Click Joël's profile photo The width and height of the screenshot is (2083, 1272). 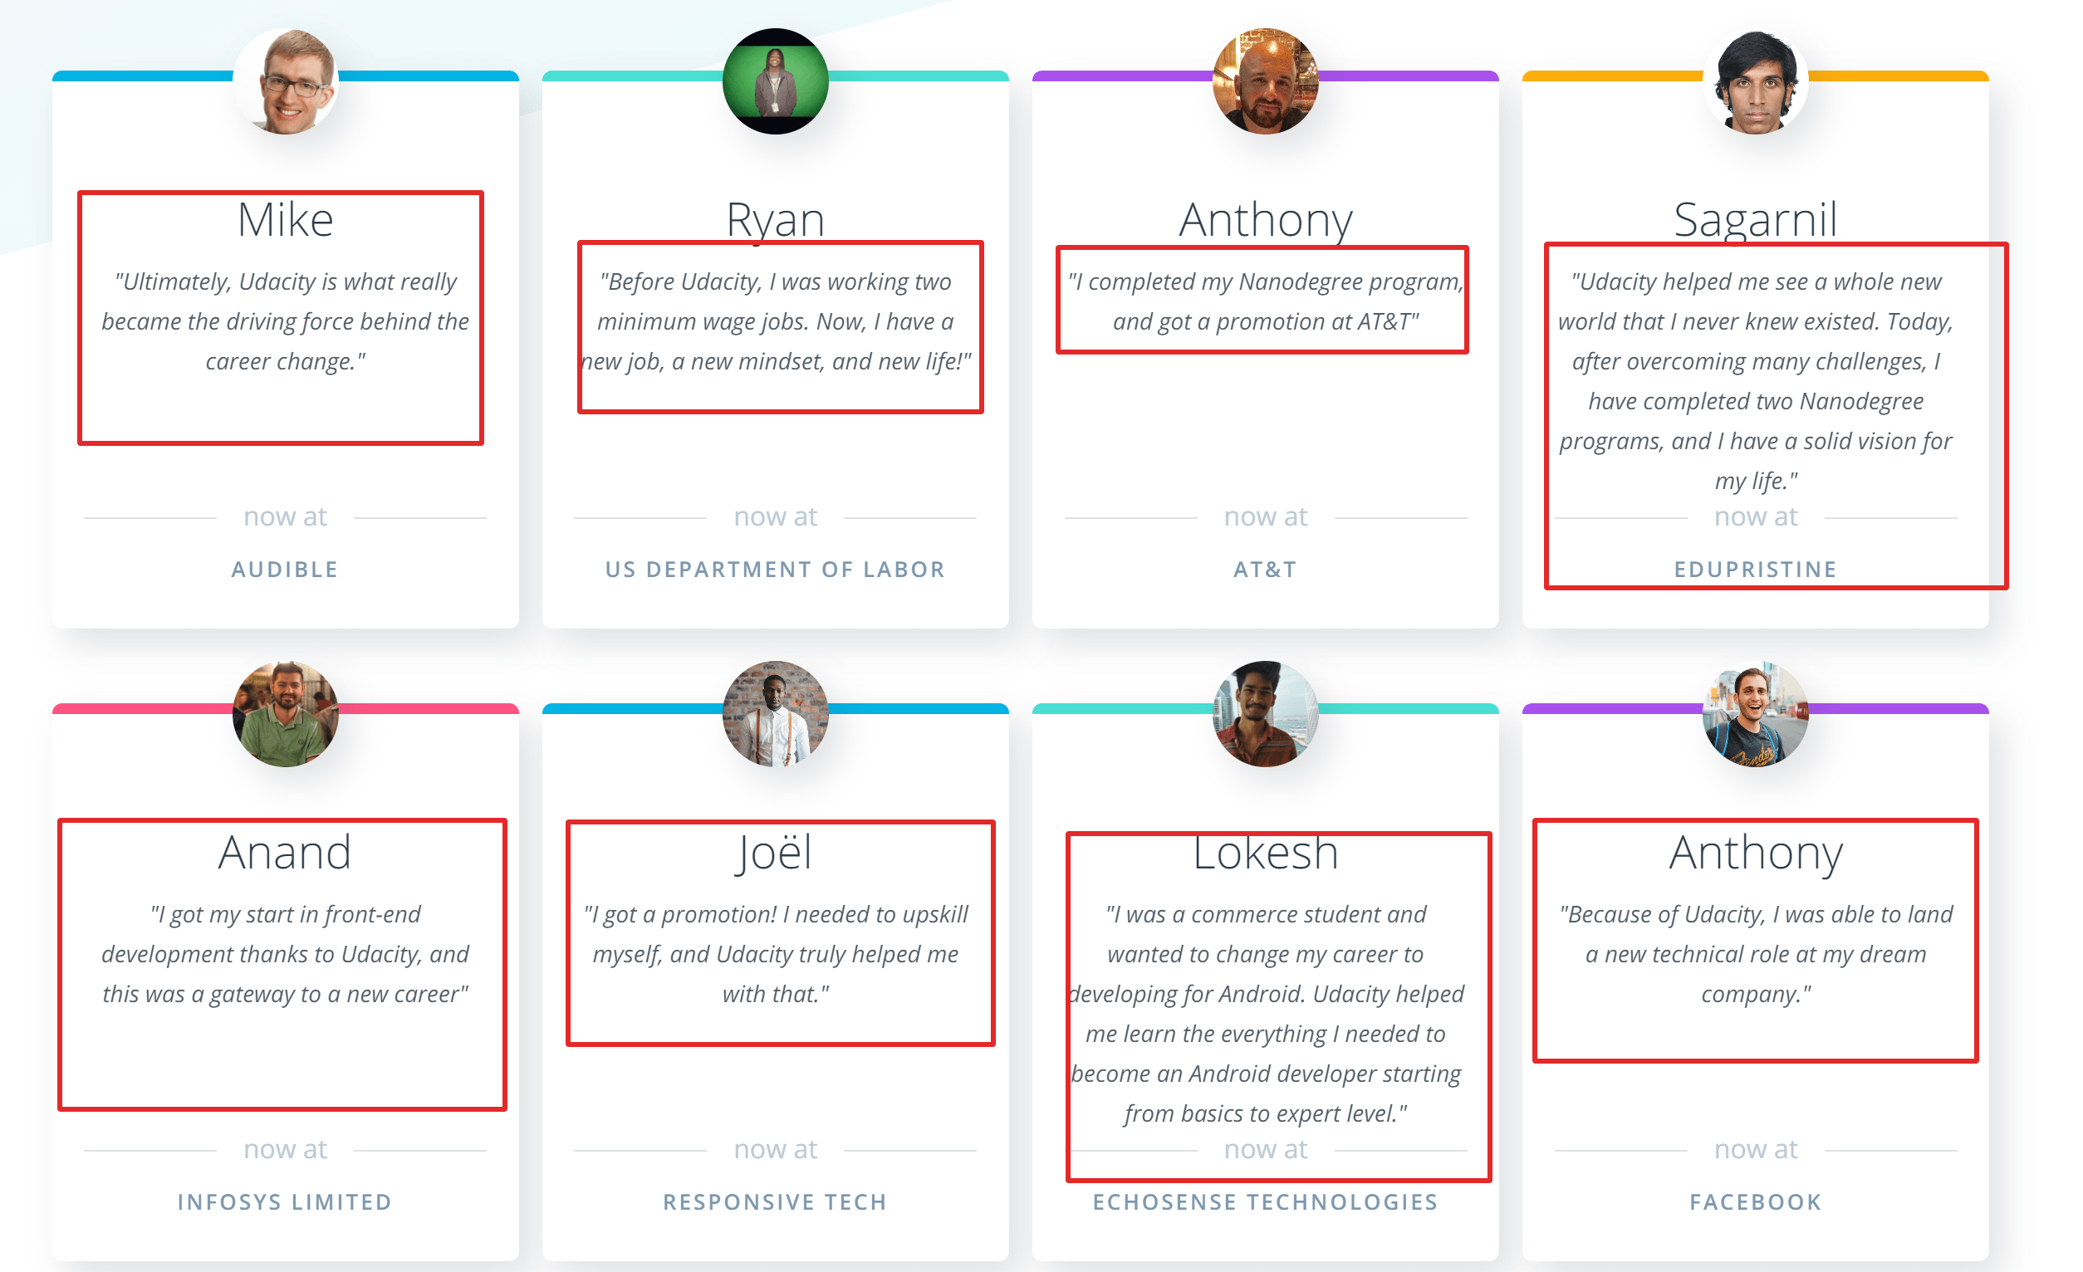[775, 714]
